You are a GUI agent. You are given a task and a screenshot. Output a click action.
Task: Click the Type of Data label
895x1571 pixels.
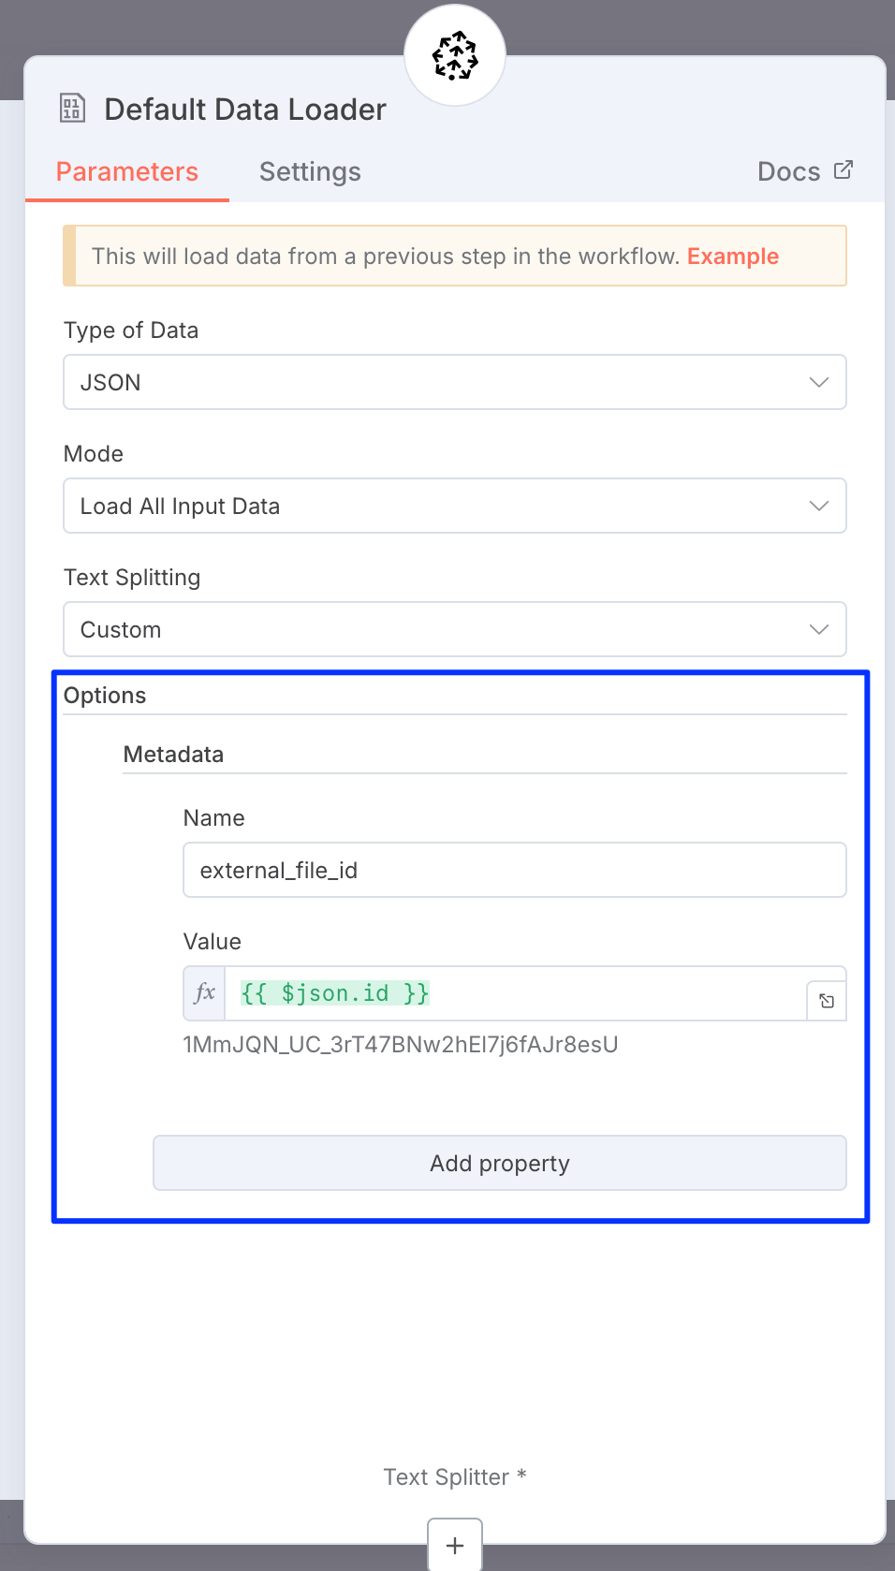coord(131,330)
